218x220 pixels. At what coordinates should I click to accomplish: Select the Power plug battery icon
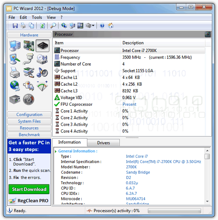tap(29, 86)
